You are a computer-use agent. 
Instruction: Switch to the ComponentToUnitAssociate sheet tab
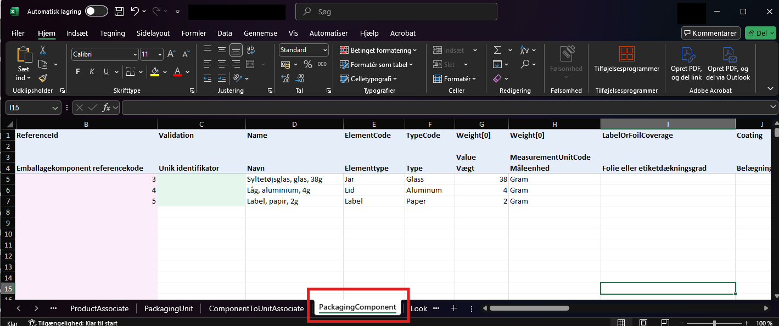(256, 308)
